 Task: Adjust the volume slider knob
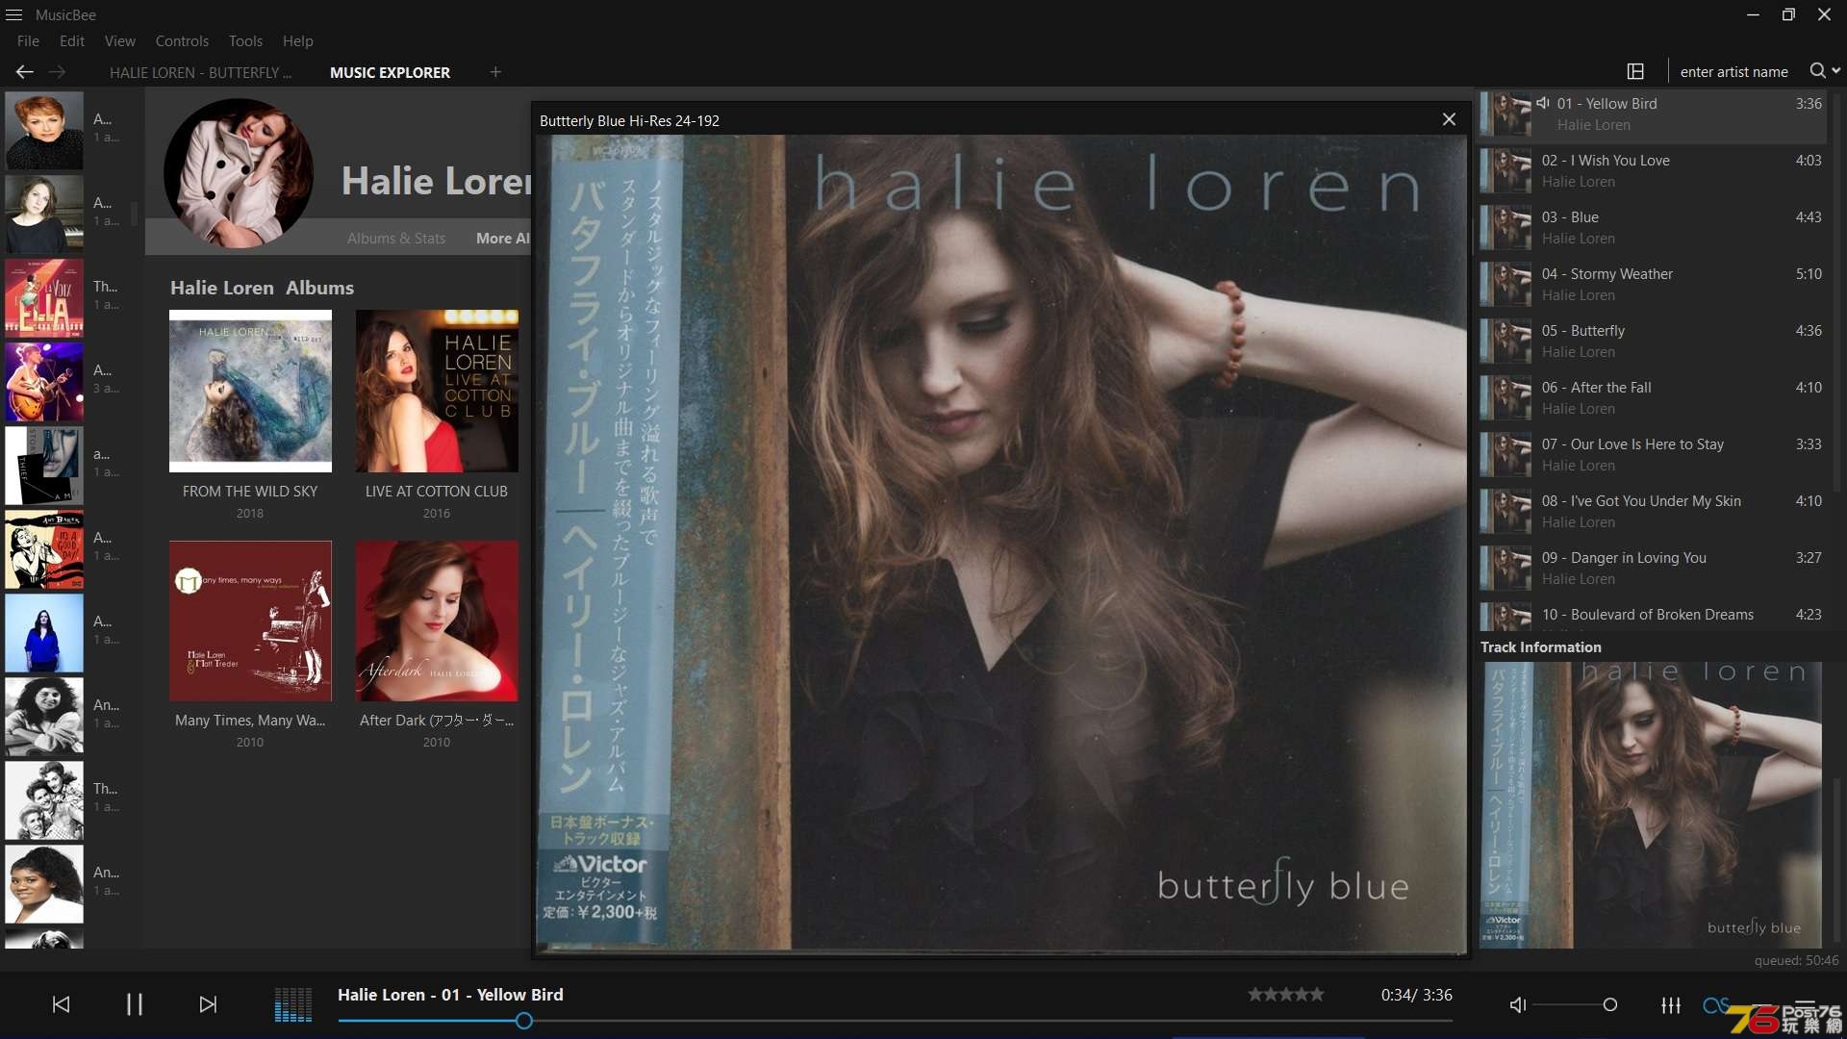point(1610,1005)
